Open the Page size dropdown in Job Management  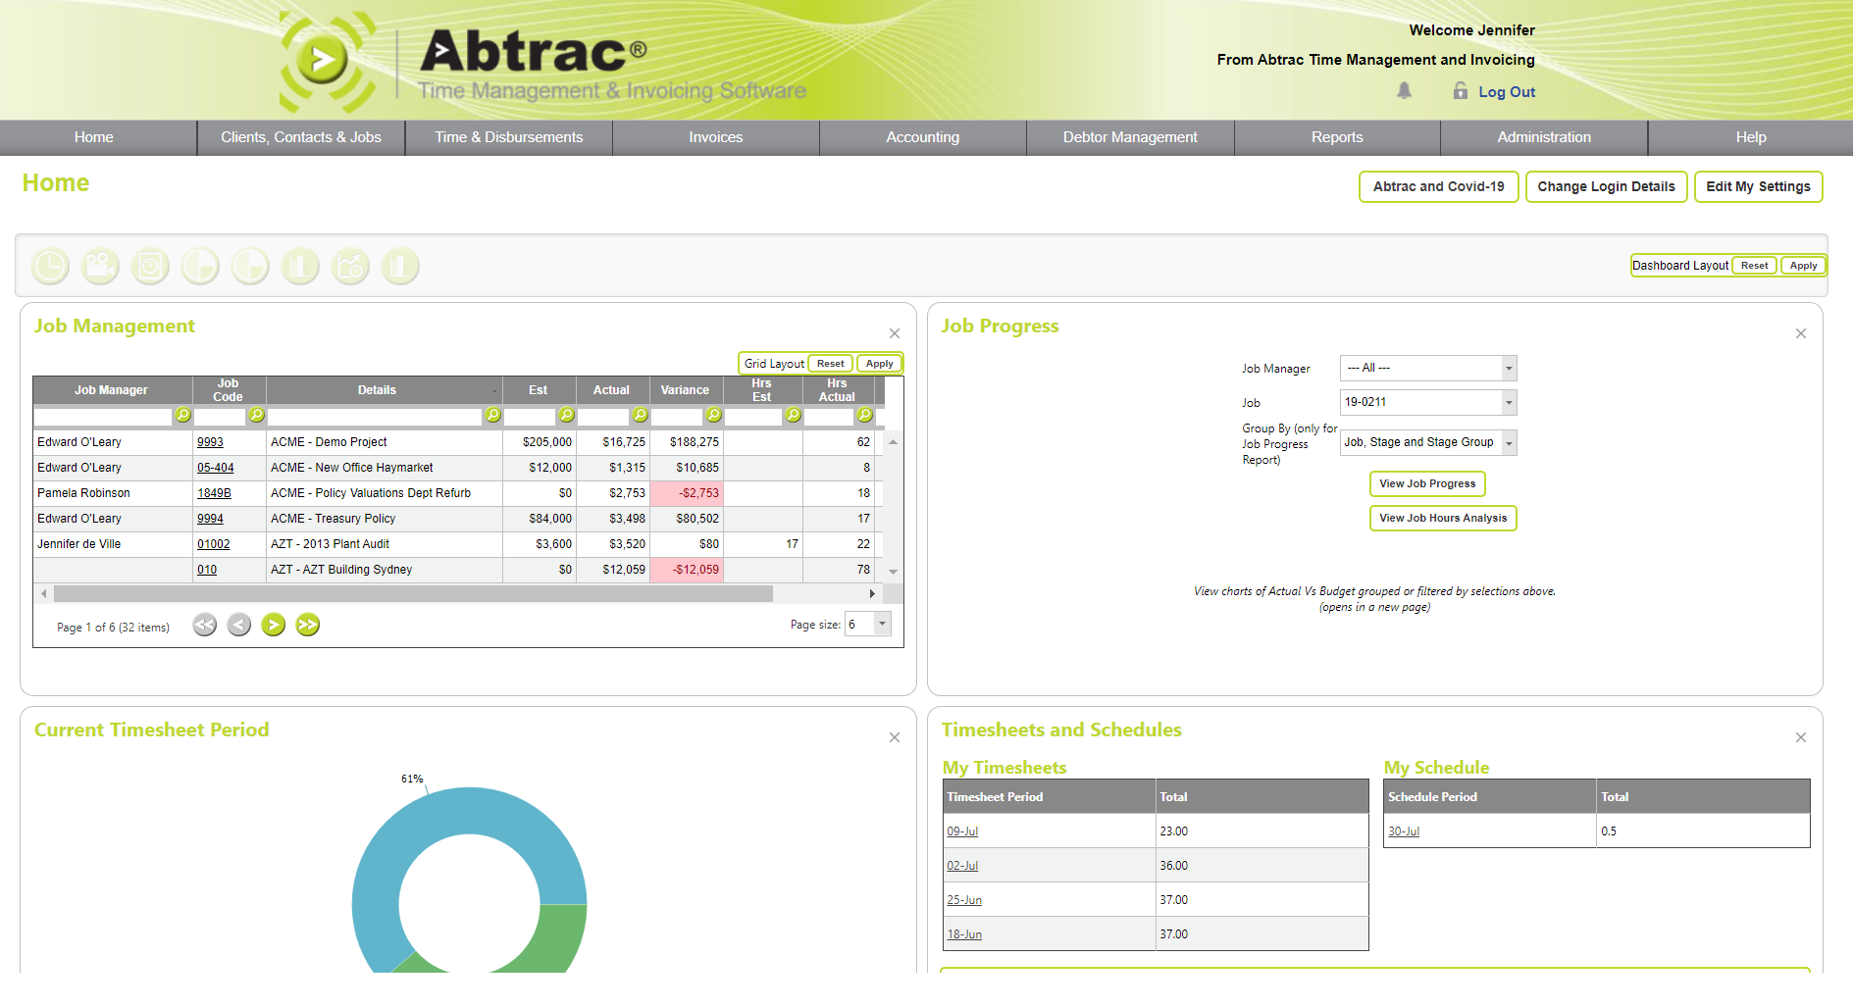pyautogui.click(x=880, y=624)
